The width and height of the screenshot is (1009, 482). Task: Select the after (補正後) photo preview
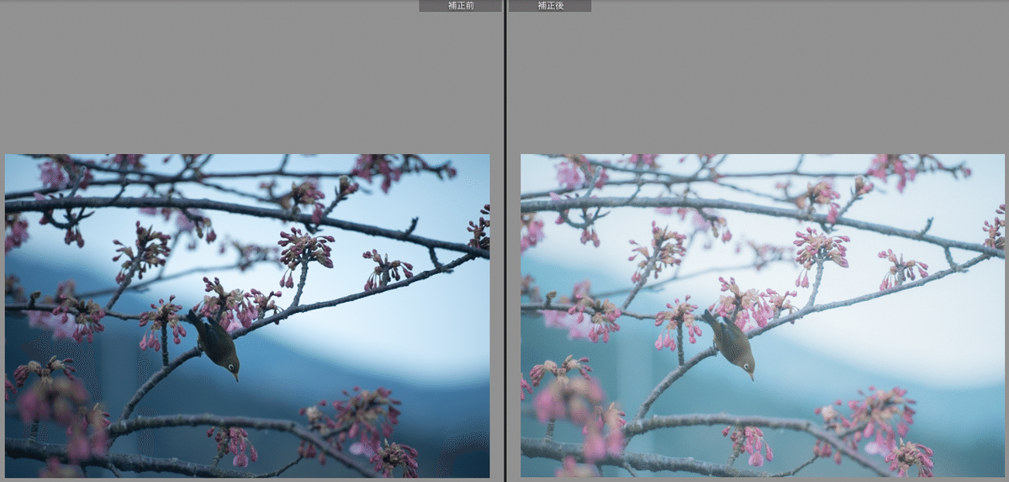tap(762, 315)
